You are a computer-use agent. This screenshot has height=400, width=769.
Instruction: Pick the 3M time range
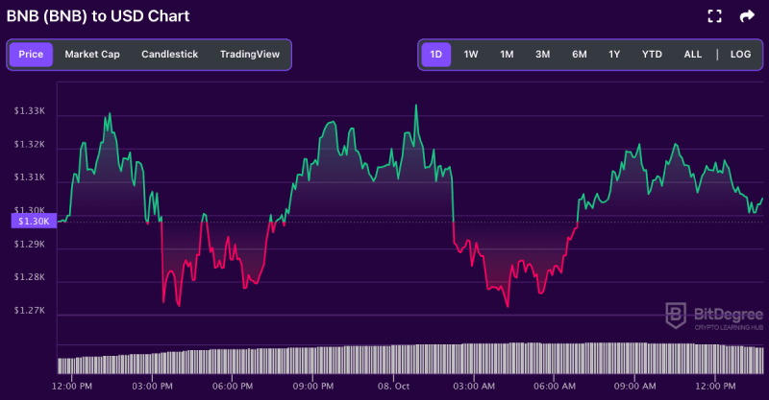pyautogui.click(x=542, y=55)
